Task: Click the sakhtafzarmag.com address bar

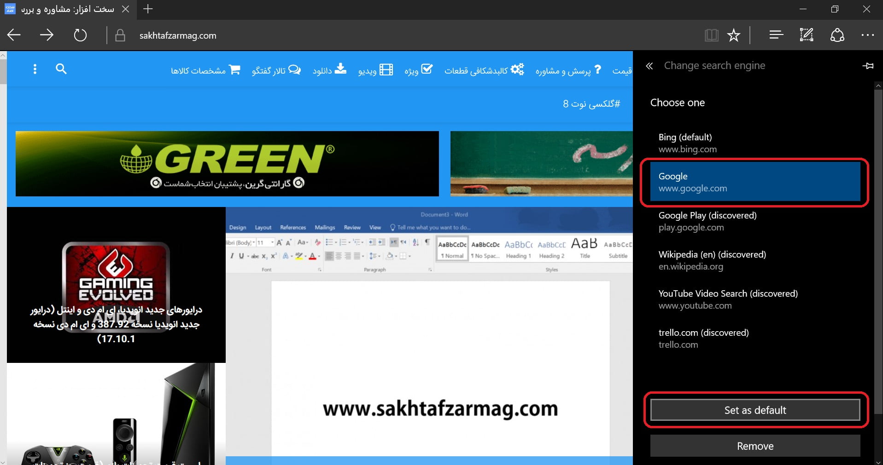Action: [178, 36]
